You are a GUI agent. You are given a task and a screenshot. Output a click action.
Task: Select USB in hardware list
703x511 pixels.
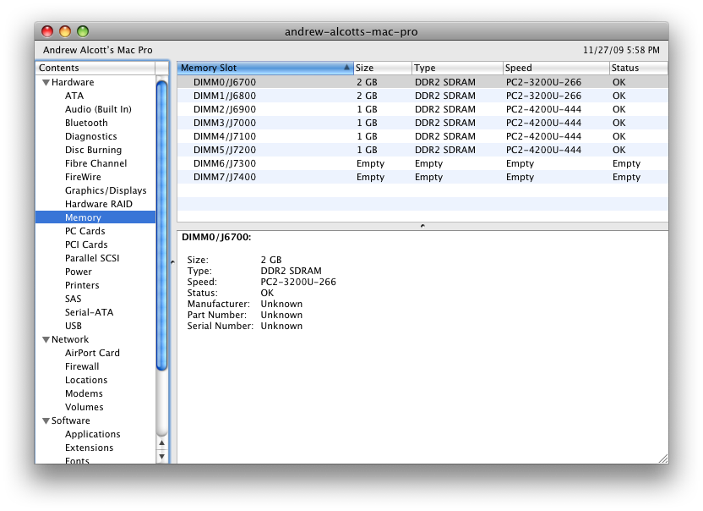click(73, 326)
